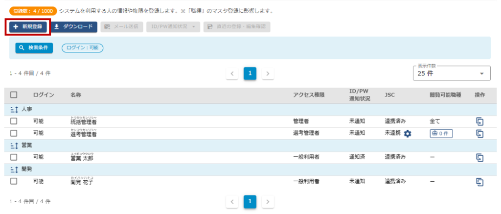The width and height of the screenshot is (501, 214).
Task: Tick the checkbox for 開発 花子
Action: pos(14,181)
